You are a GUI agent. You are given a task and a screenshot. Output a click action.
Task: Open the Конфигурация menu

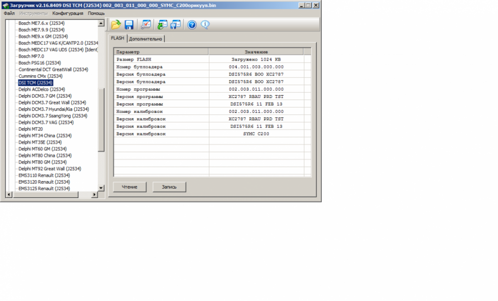[68, 13]
